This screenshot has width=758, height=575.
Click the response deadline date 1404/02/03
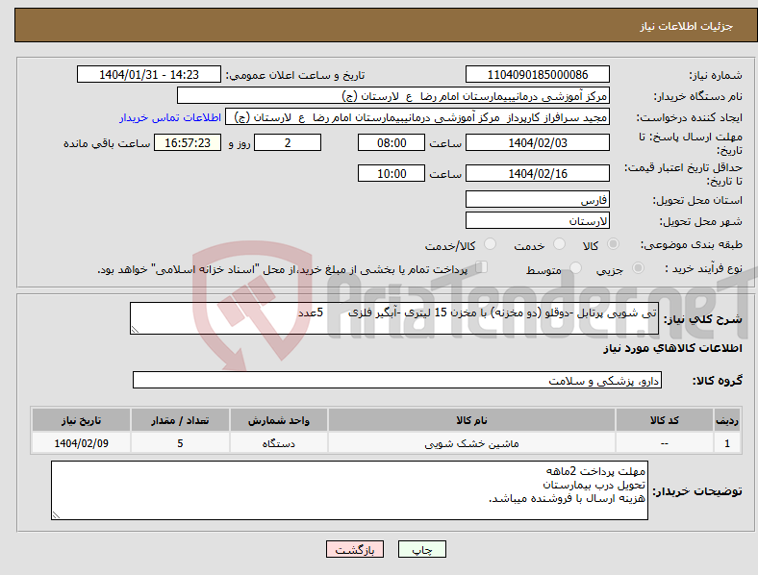538,142
